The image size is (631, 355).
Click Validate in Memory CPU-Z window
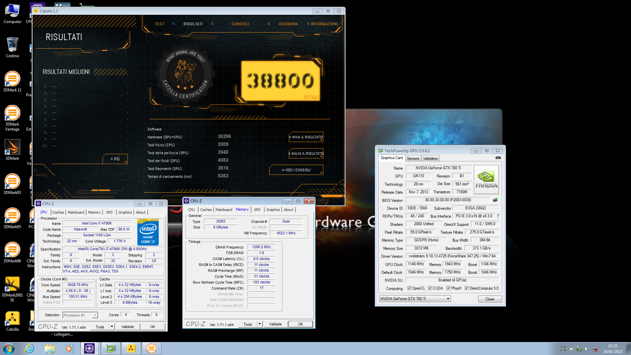275,324
